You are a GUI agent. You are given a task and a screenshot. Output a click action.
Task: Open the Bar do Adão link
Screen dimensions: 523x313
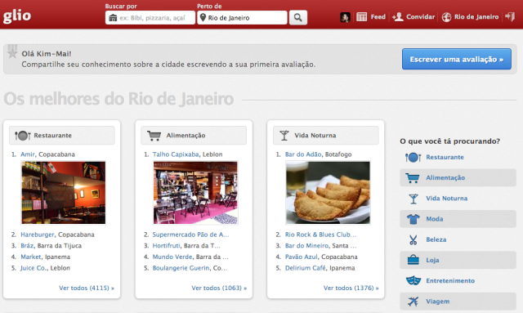[x=303, y=154]
